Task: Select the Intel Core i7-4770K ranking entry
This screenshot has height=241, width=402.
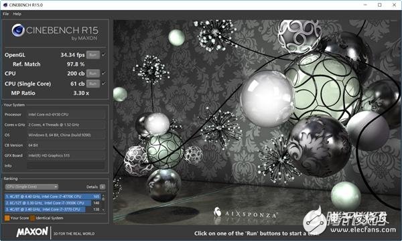Action: [x=52, y=196]
